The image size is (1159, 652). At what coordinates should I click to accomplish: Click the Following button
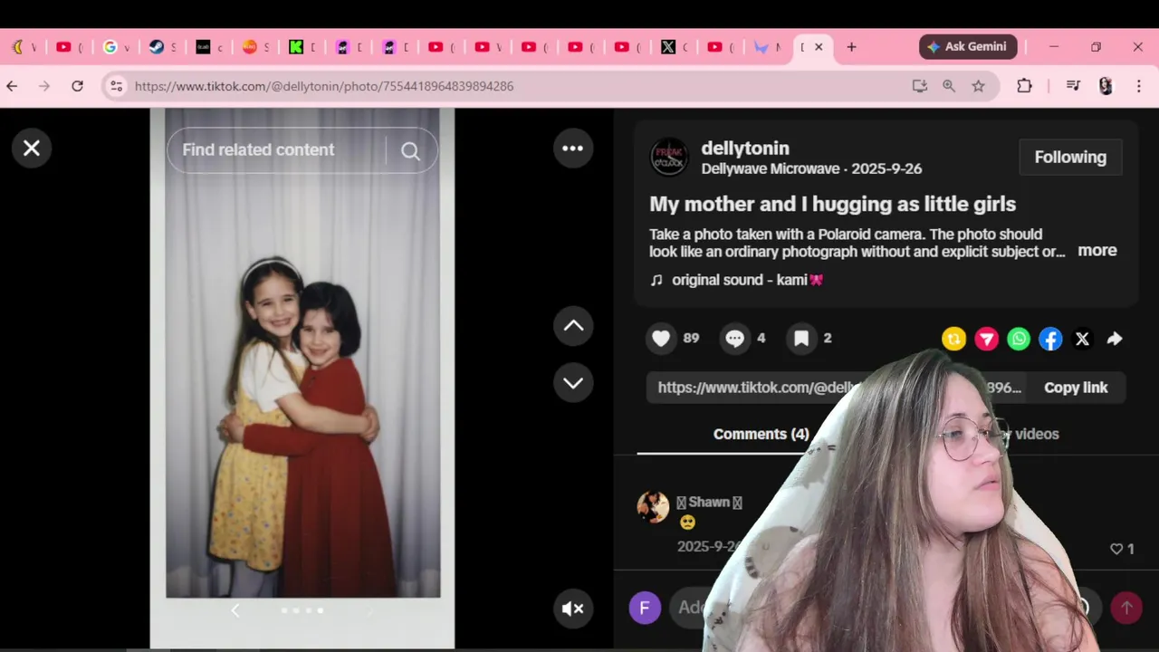(1070, 157)
